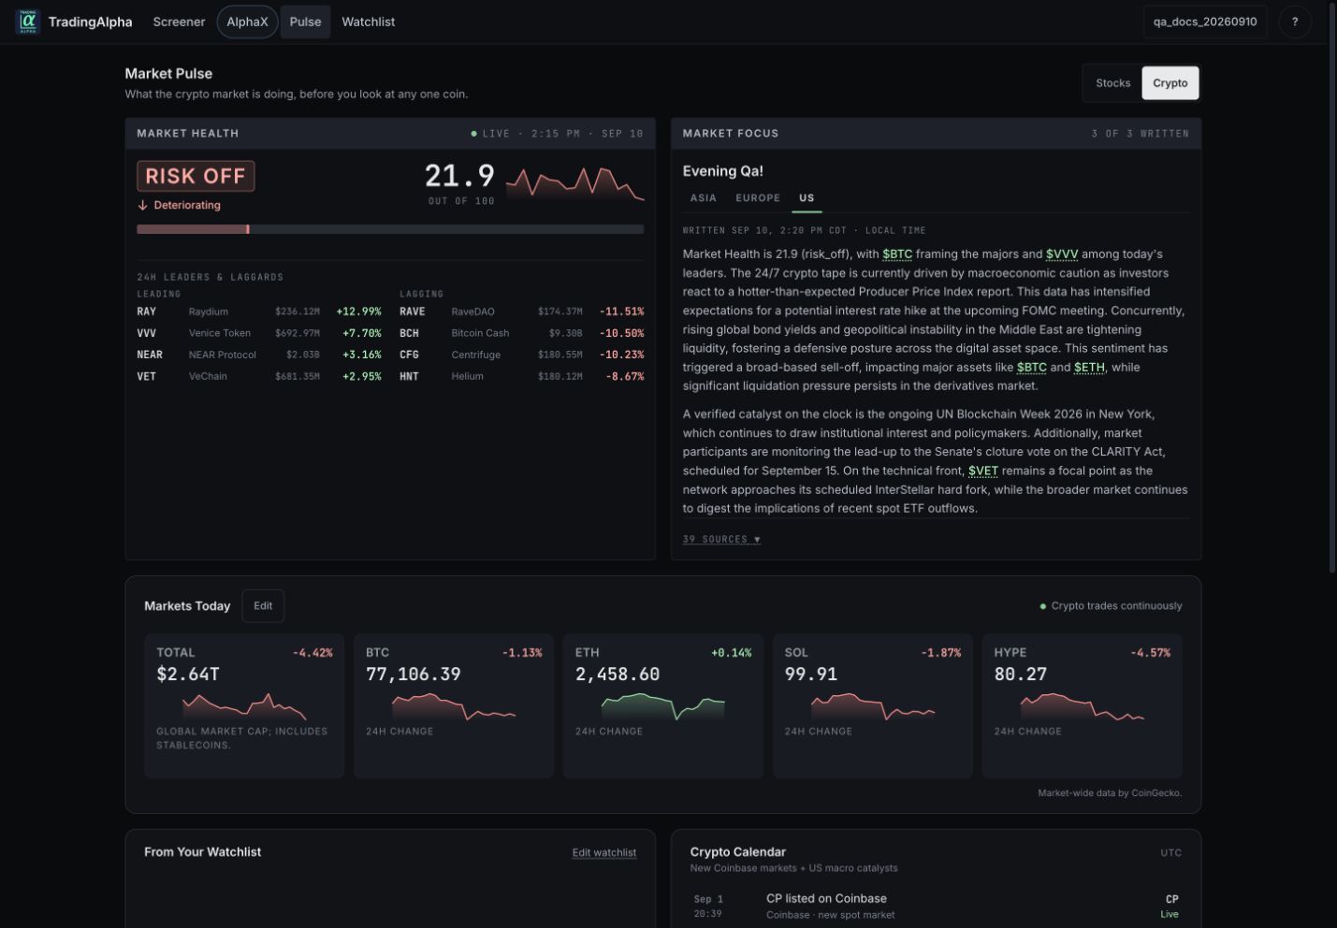Open the Screener page
Viewport: 1337px width, 928px height.
click(x=179, y=22)
